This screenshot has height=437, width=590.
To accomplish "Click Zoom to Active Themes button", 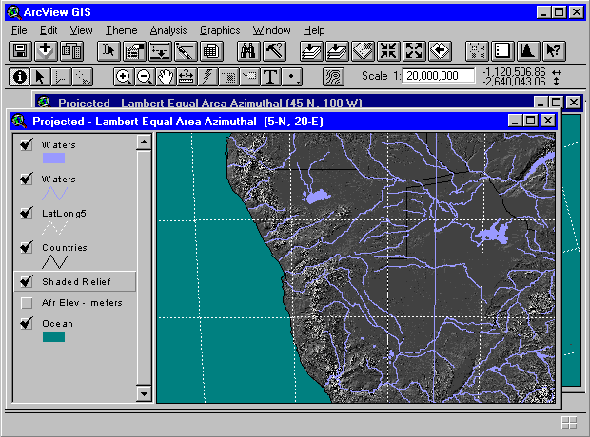I will pyautogui.click(x=337, y=51).
